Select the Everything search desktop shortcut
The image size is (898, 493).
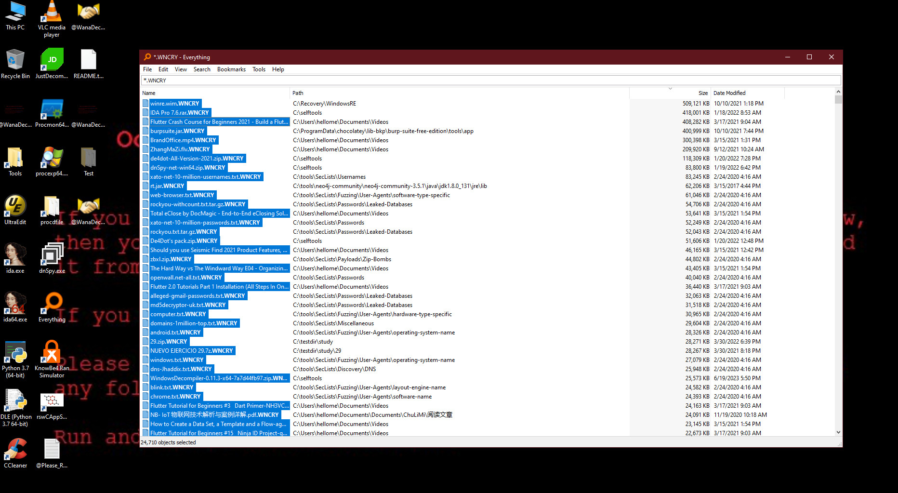tap(52, 305)
